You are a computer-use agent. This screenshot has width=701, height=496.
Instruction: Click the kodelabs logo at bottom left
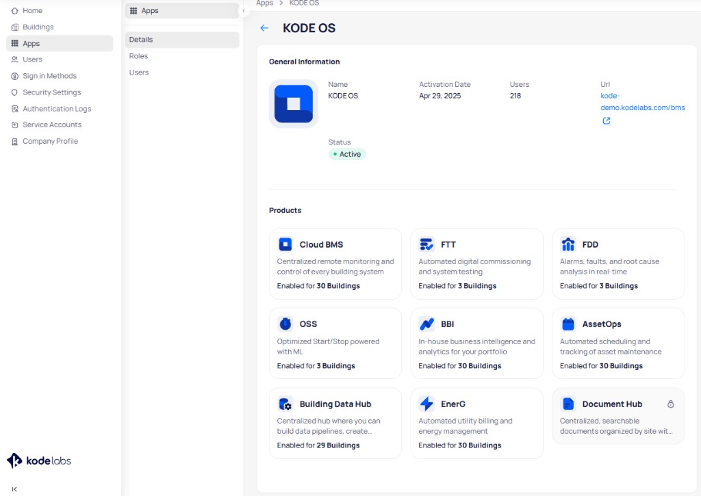coord(39,460)
